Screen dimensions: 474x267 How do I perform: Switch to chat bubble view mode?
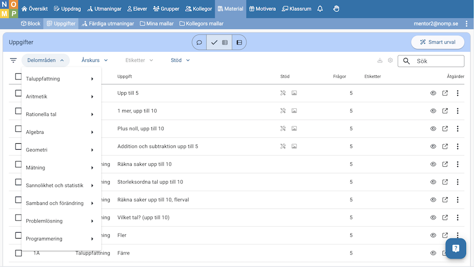[x=199, y=42]
